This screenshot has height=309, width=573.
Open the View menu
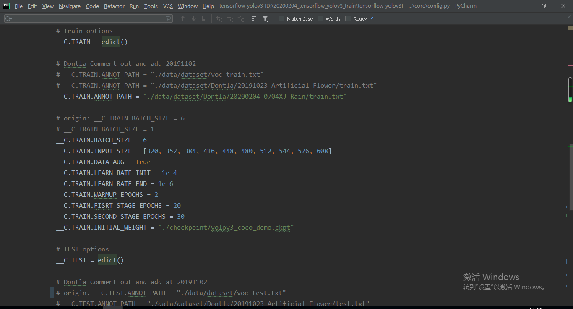click(48, 6)
